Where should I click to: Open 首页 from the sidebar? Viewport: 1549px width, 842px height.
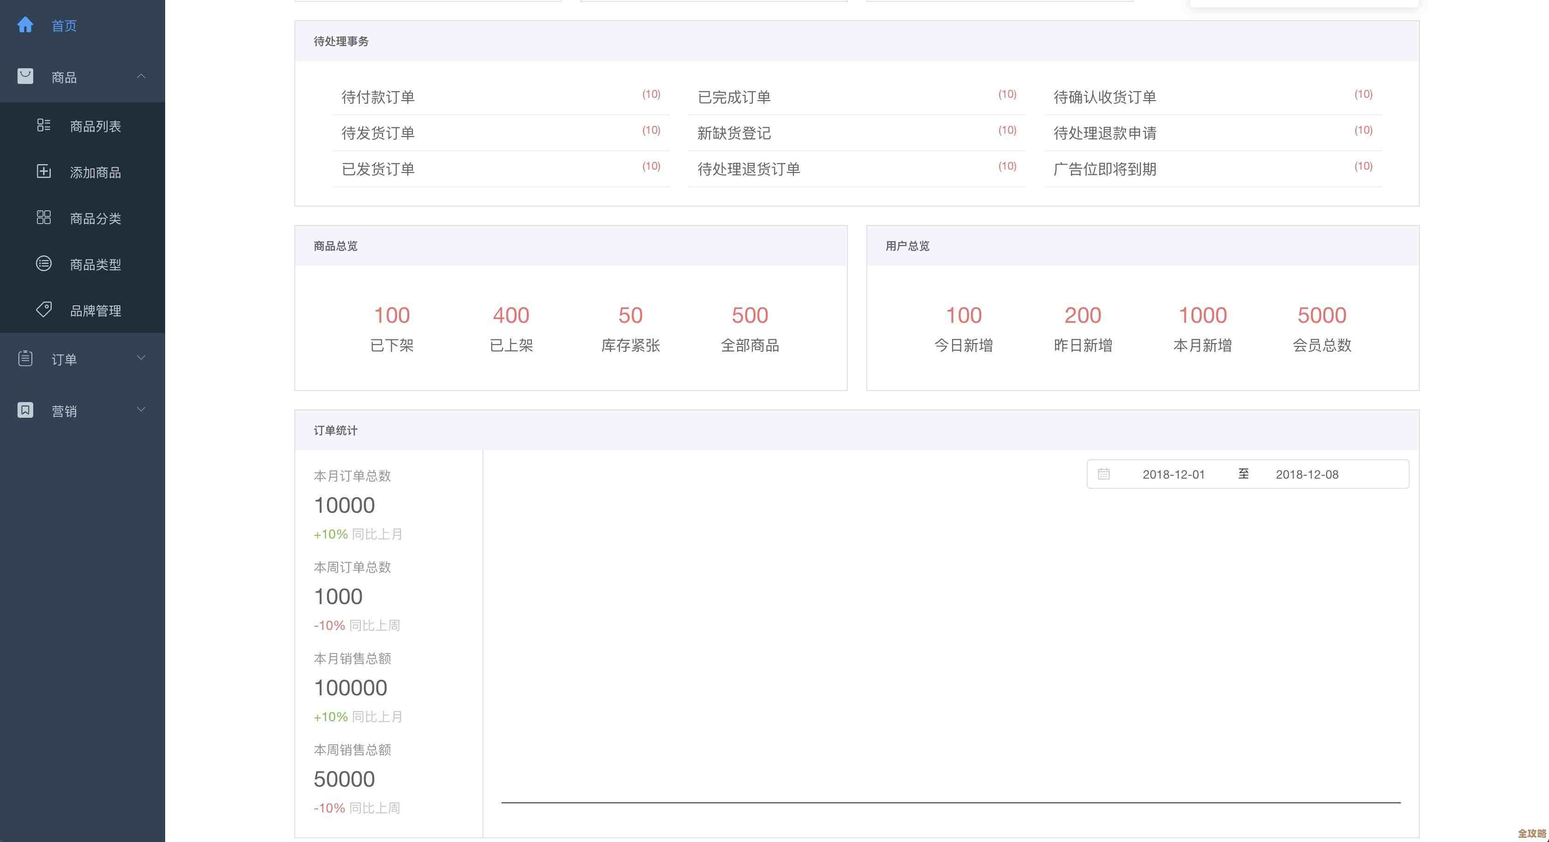click(64, 24)
